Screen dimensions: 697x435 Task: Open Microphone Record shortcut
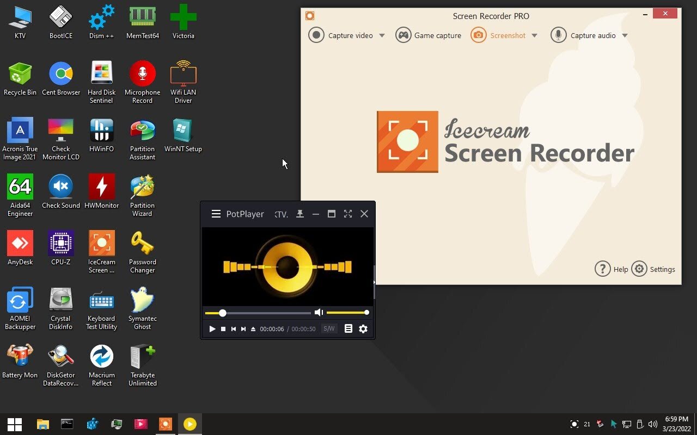[143, 83]
